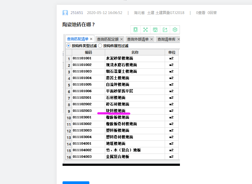Screen dimensions: 252x184
Task: Close the 查询匹配定额 tab
Action: tap(122, 39)
